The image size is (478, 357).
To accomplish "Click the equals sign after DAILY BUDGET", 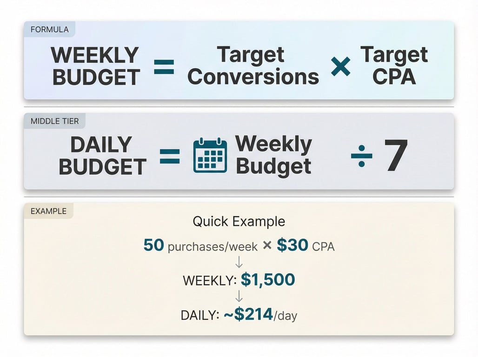I will coord(170,156).
